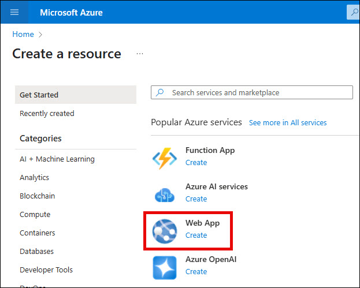Select the Containers category
The image size is (360, 288).
click(x=37, y=233)
